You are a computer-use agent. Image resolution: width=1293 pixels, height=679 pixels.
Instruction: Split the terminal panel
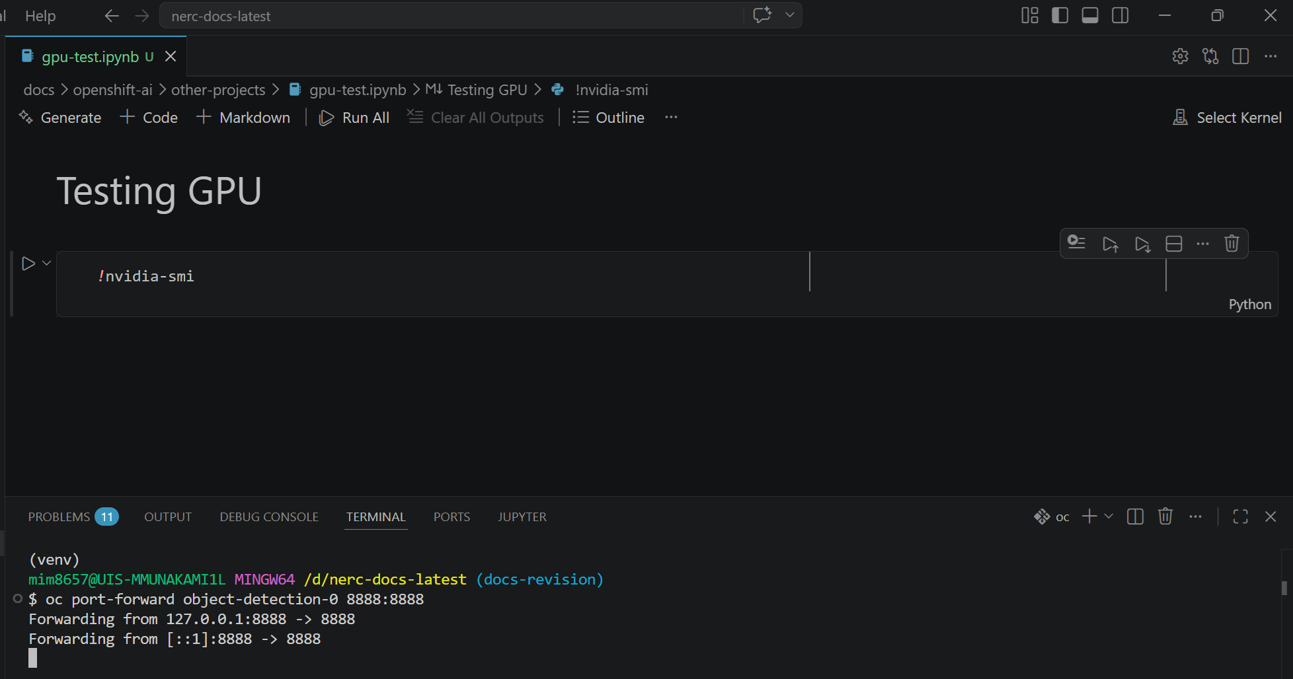[x=1135, y=517]
